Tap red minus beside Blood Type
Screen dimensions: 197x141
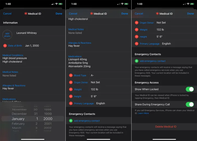[x=71, y=75]
